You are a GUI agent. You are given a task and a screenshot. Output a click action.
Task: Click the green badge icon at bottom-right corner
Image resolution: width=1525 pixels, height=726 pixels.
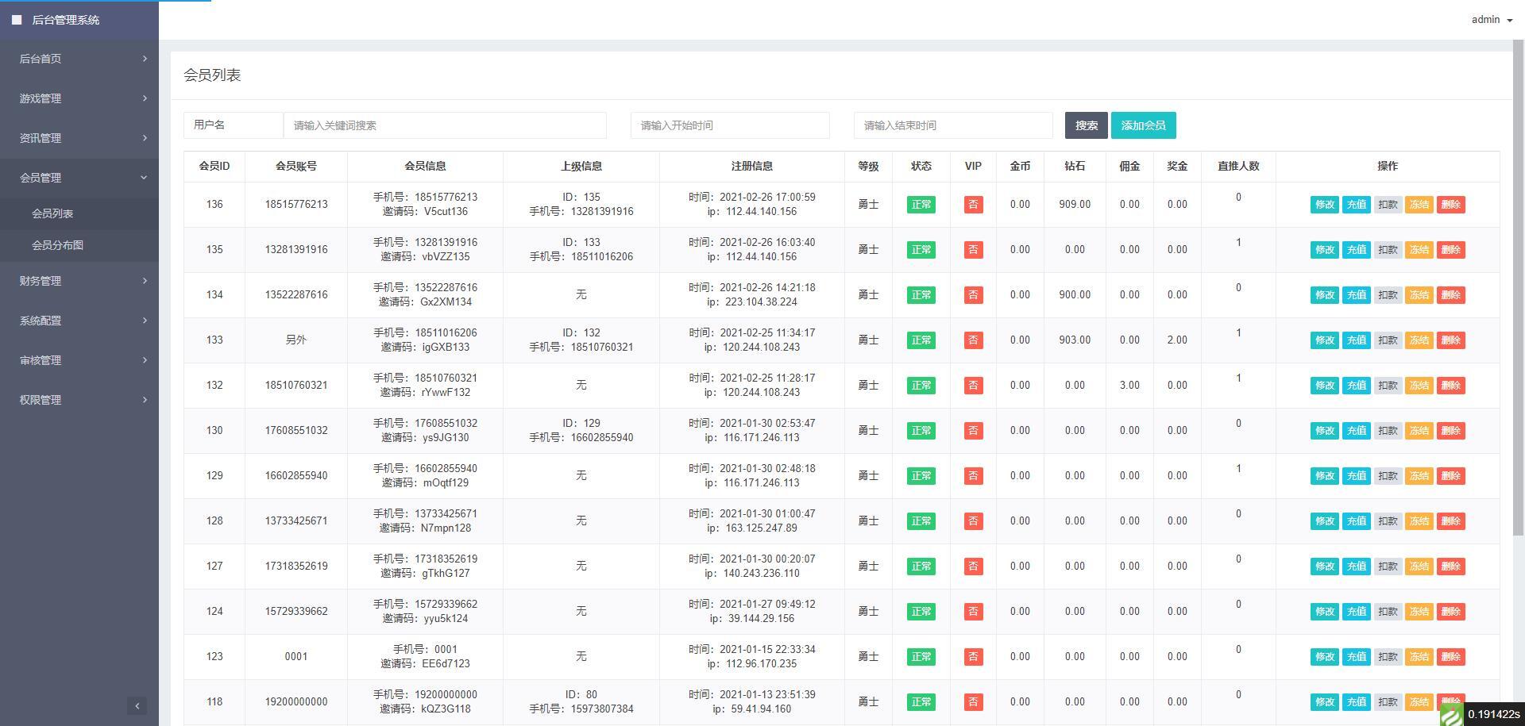pyautogui.click(x=1451, y=714)
